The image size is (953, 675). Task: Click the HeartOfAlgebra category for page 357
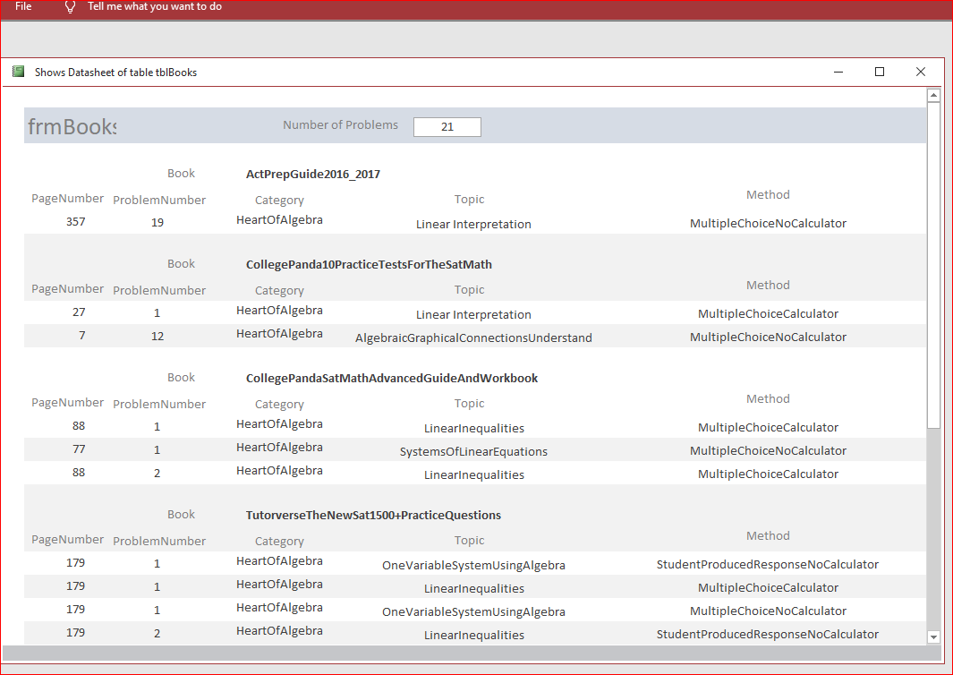(279, 220)
